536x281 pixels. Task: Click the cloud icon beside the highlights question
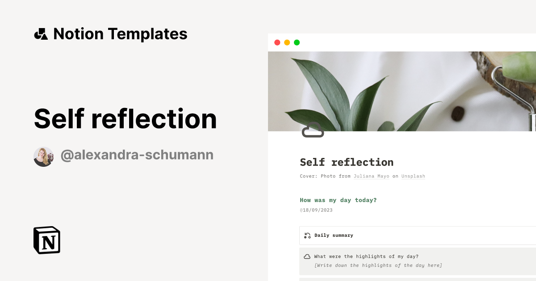(x=307, y=256)
